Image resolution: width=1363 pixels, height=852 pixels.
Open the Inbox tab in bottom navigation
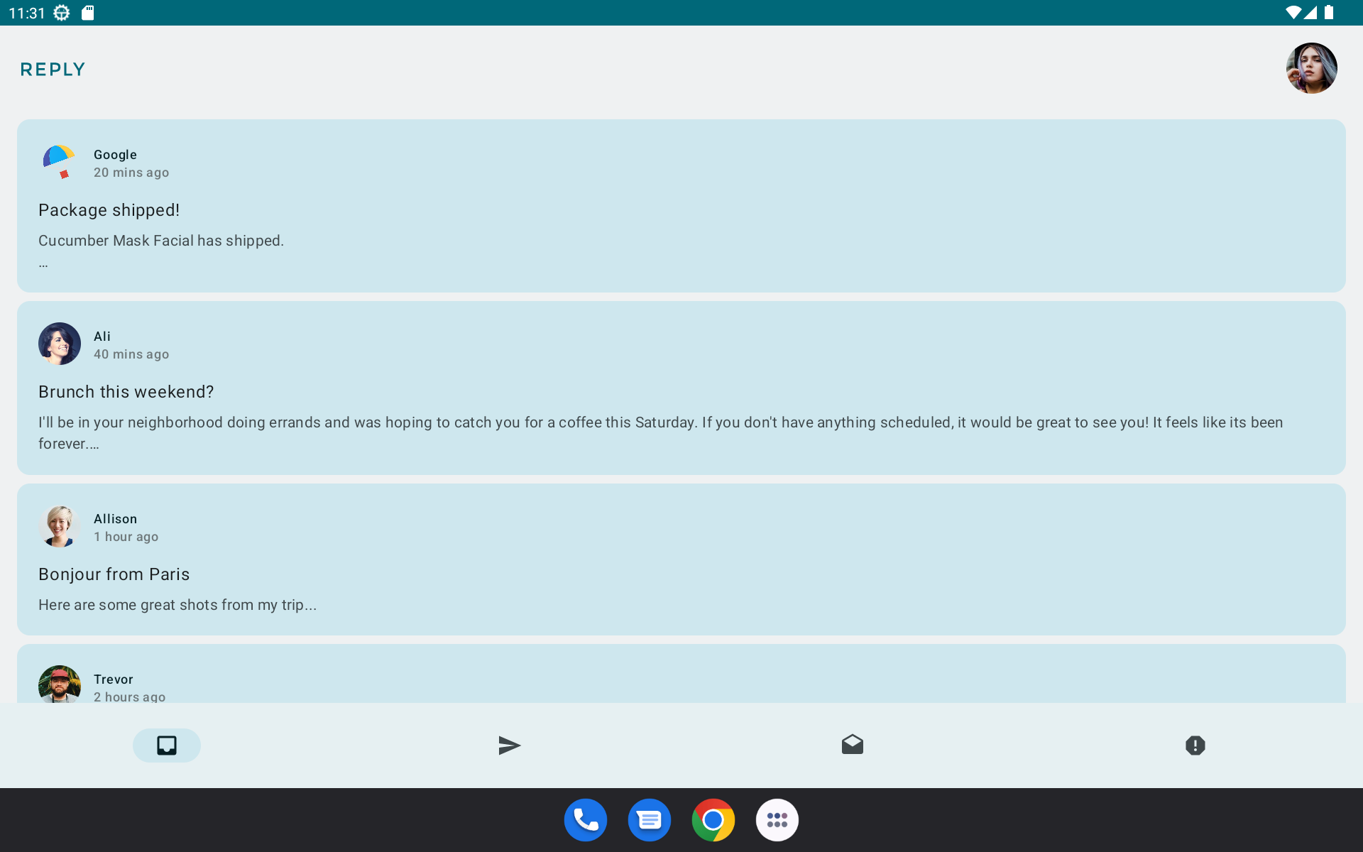tap(167, 745)
